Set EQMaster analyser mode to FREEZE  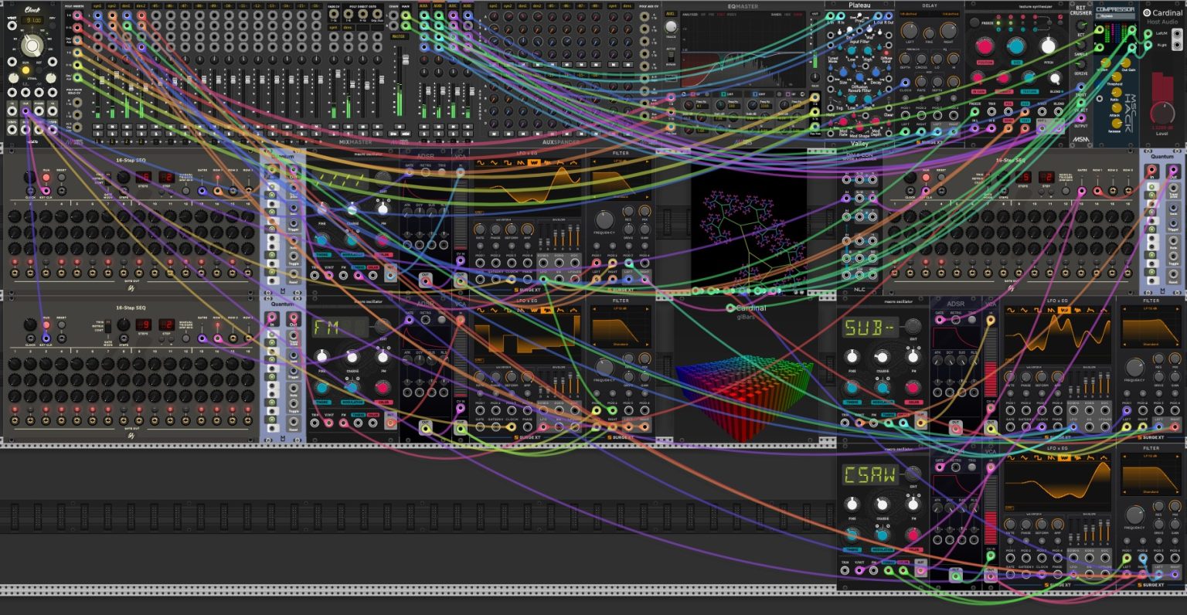tap(731, 15)
